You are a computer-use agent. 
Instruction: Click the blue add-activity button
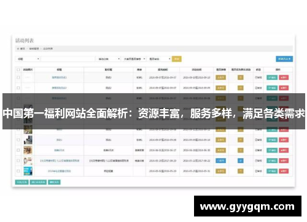284,59
